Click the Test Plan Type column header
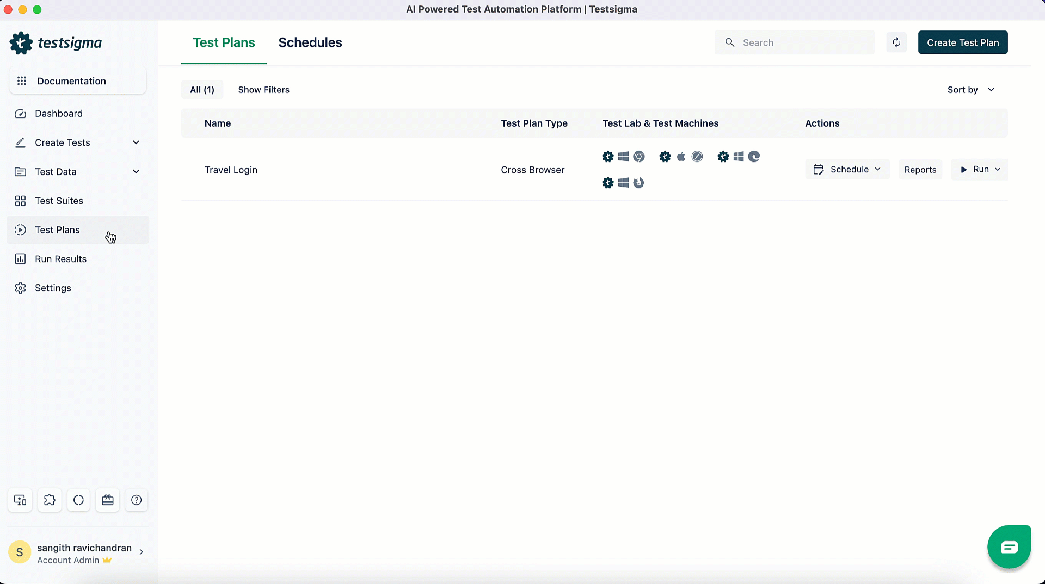Screen dimensions: 1045x584 tap(534, 123)
